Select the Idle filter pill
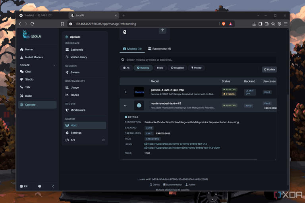This screenshot has height=203, width=305. tap(160, 68)
